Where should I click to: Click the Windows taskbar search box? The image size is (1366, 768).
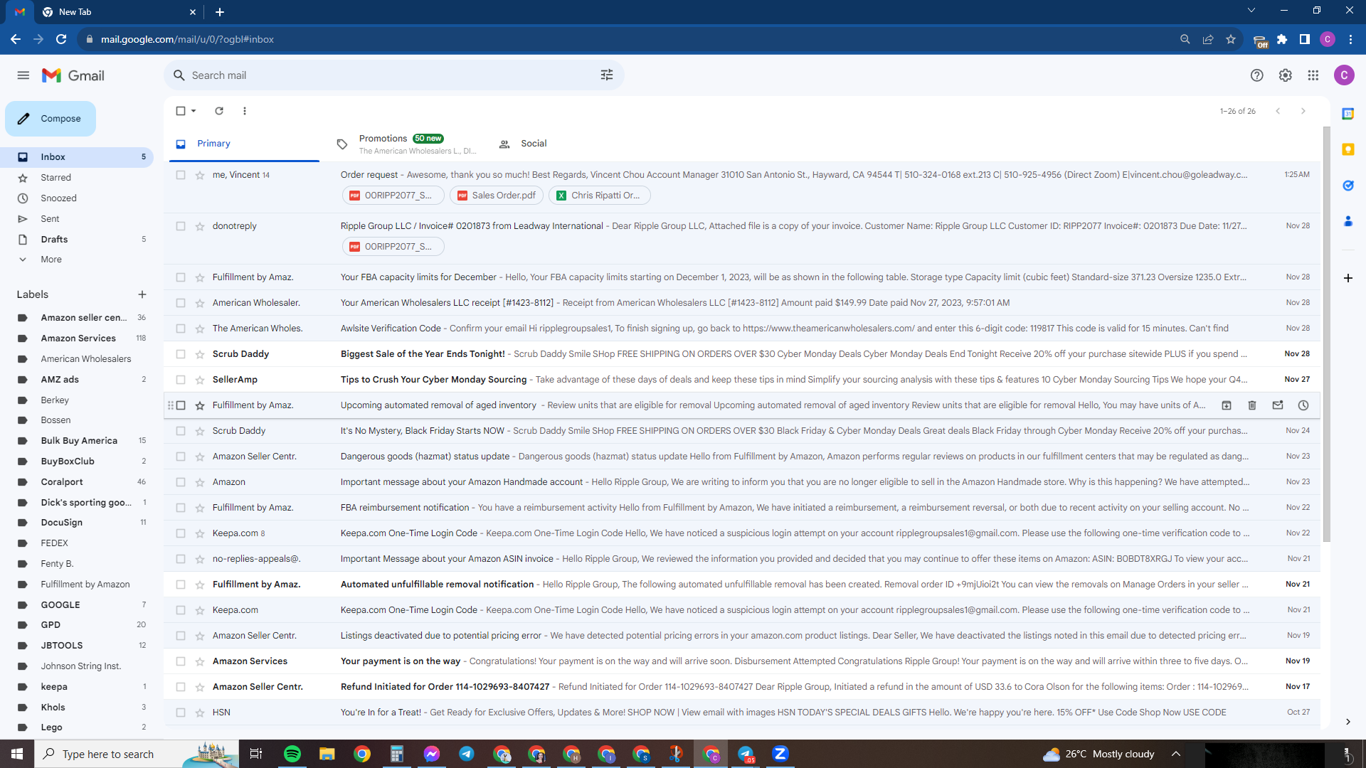[x=135, y=754]
